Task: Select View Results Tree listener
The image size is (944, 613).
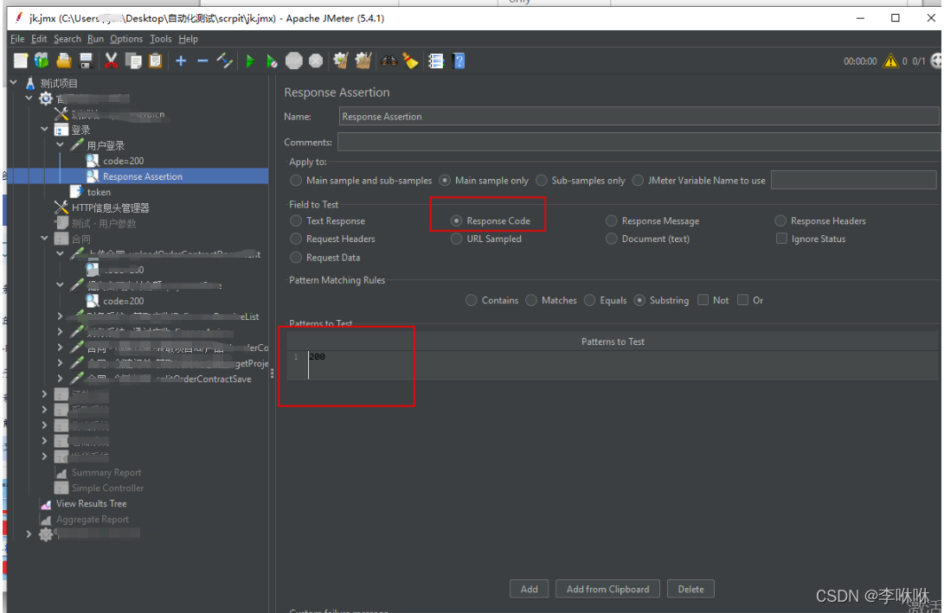Action: 92,503
